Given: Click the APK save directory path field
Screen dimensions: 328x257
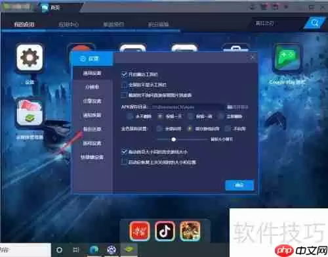Looking at the screenshot, I should 186,107.
